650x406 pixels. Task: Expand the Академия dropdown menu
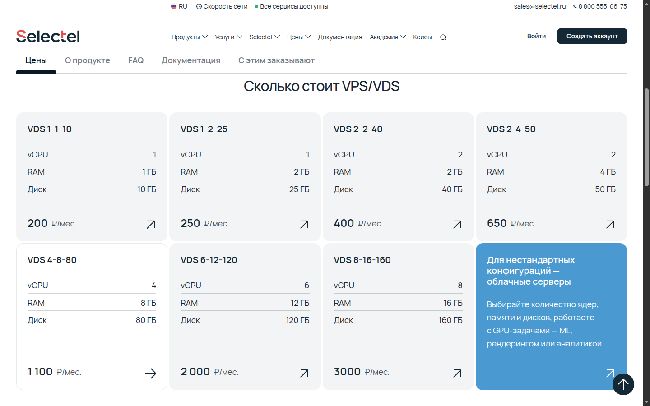388,37
